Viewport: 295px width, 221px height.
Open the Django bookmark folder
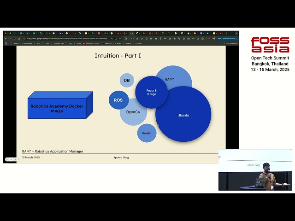tap(128, 43)
